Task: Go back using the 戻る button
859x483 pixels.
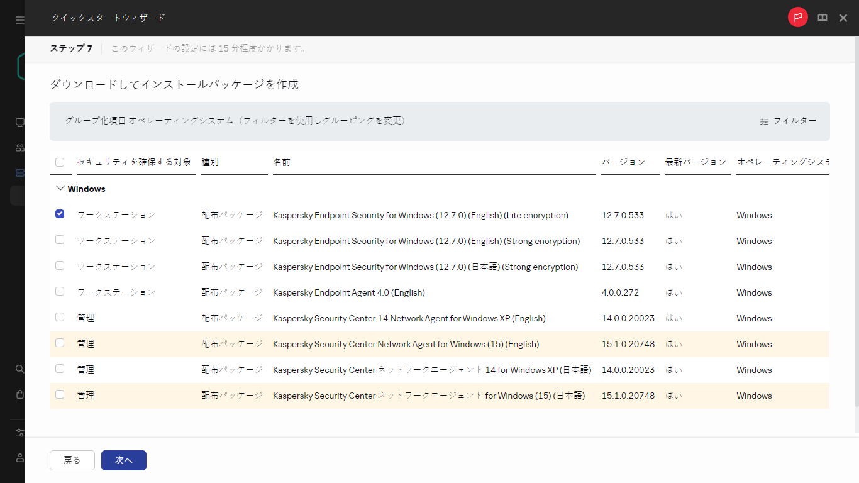Action: pos(72,460)
